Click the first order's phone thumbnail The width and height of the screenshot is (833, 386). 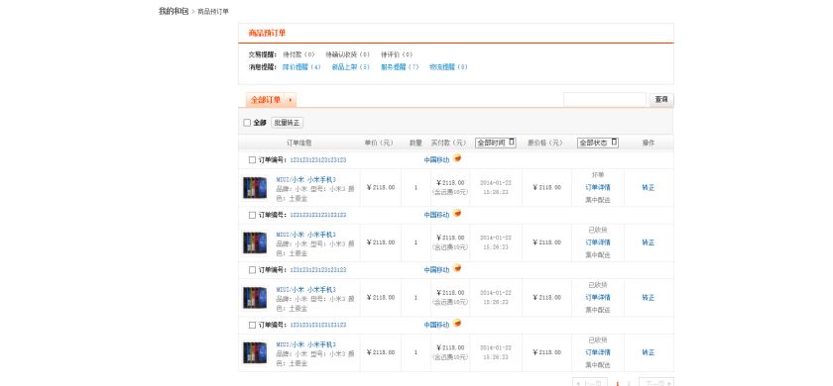click(x=255, y=188)
